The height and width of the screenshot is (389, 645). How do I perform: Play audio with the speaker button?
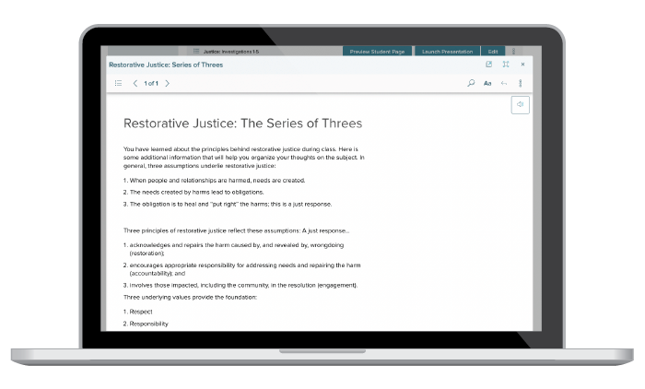point(520,105)
